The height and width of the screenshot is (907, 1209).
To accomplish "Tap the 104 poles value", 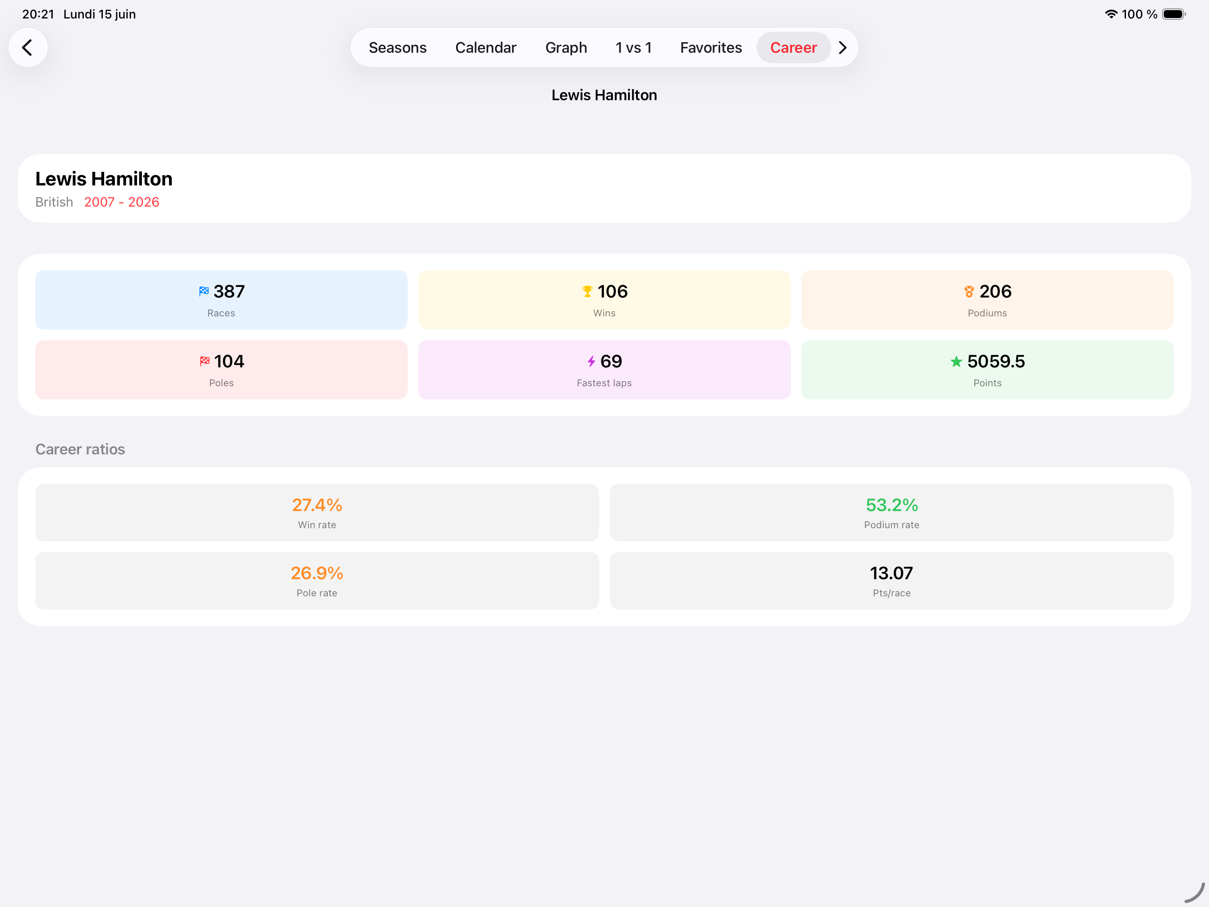I will (x=229, y=361).
